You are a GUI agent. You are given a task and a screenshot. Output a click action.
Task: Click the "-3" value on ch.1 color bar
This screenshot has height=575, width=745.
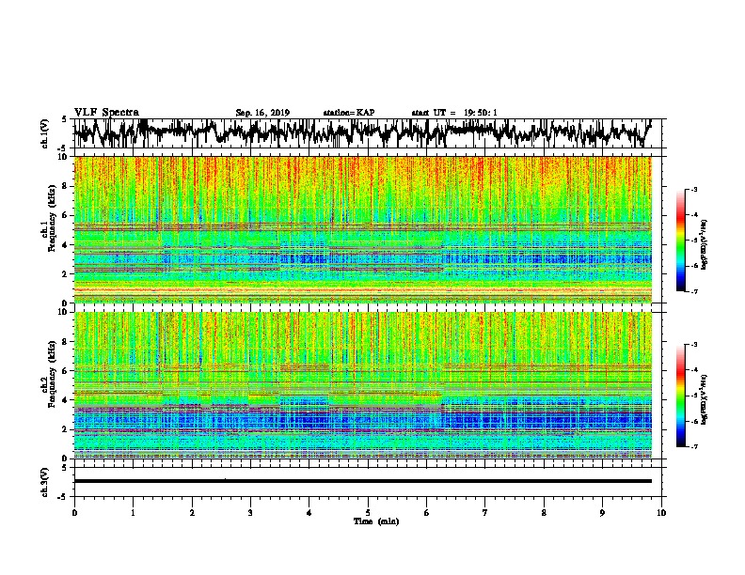pyautogui.click(x=694, y=190)
